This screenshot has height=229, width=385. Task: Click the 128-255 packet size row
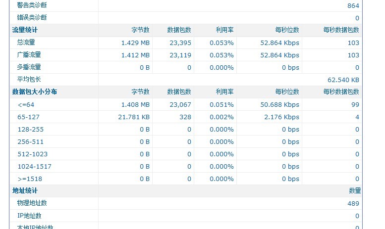[x=31, y=130]
